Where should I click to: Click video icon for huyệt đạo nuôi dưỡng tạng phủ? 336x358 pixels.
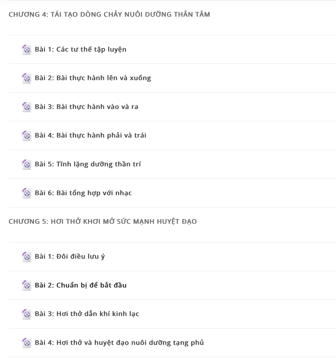coord(27,343)
